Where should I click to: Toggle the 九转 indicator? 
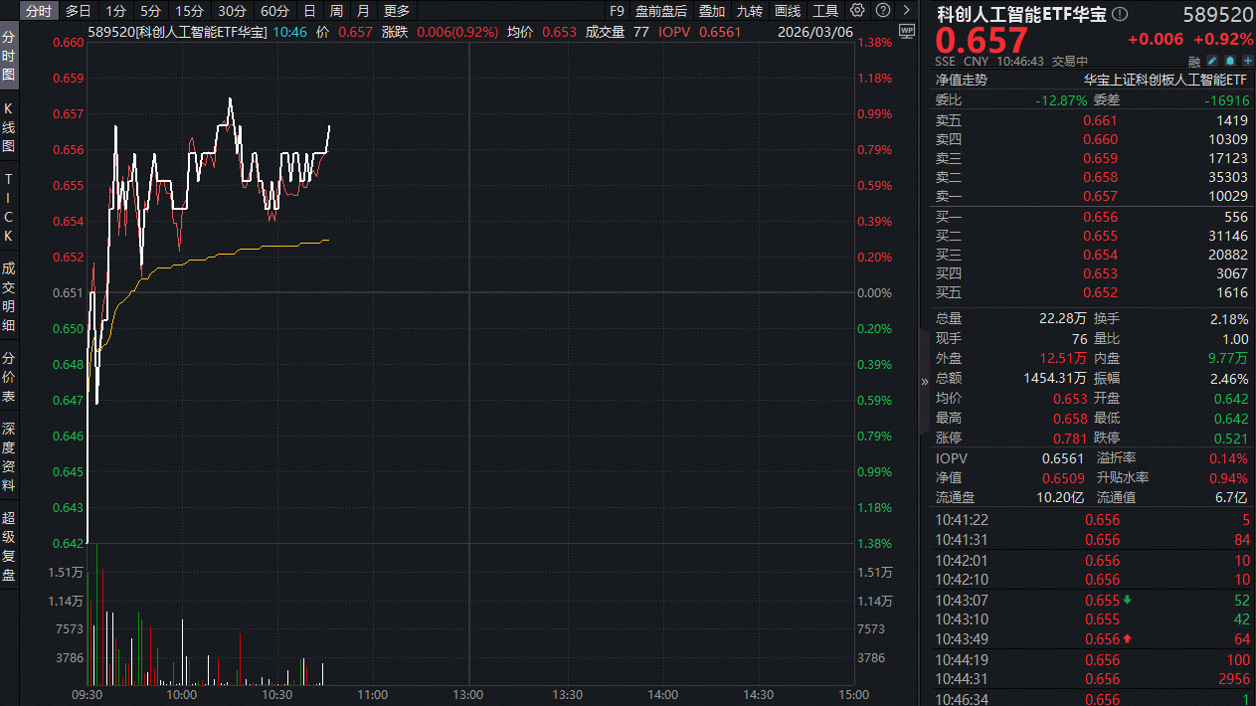(749, 11)
